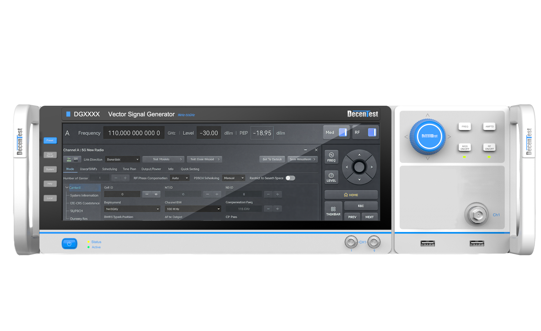This screenshot has width=541, height=331.
Task: Switch to the Output/Power tab
Action: pos(151,169)
